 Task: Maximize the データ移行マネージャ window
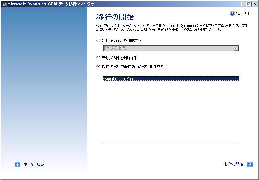point(249,4)
